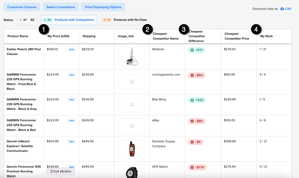
Task: Open the Garmin inReach Explorer+ product thumbnail
Action: (132, 149)
